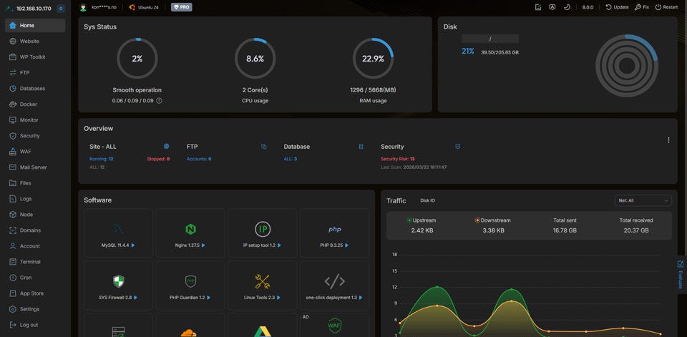Switch to the Disk IO tab

coord(428,200)
